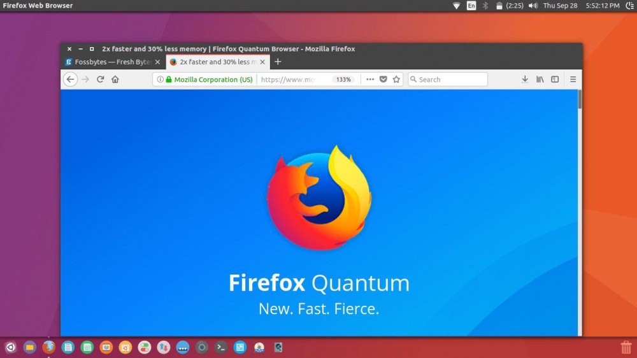Image resolution: width=637 pixels, height=358 pixels.
Task: Open the Library icon
Action: pyautogui.click(x=540, y=80)
